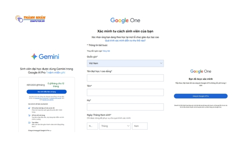Image resolution: width=247 pixels, height=154 pixels.
Task: Click the Gemini sparkle star icon
Action: click(x=34, y=56)
